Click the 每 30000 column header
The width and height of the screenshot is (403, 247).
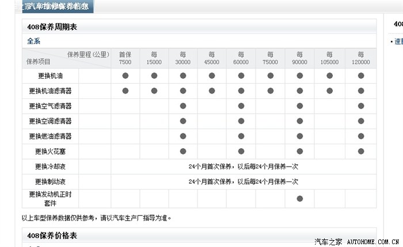pos(183,58)
